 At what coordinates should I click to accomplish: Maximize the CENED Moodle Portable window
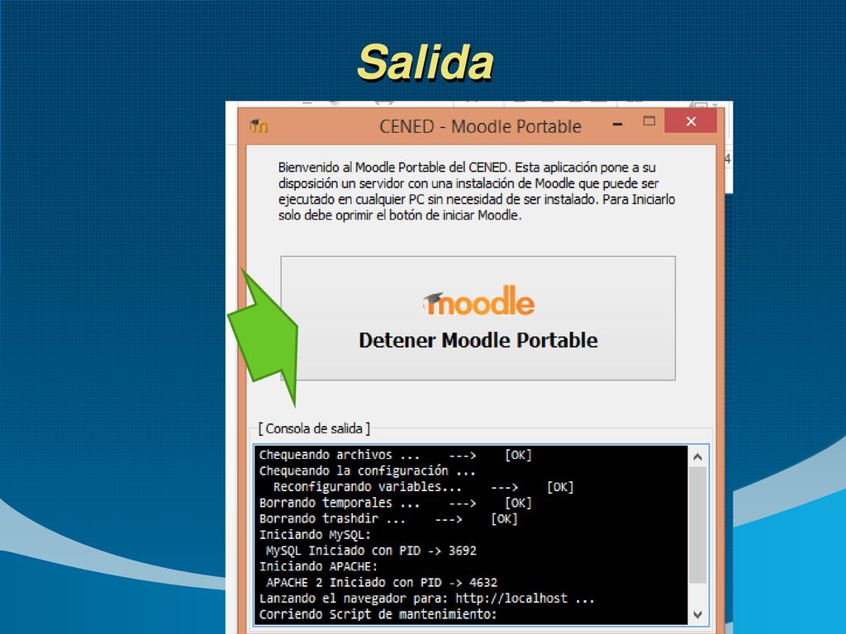pos(649,121)
